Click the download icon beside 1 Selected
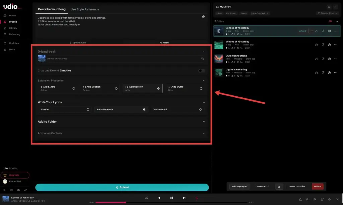The width and height of the screenshot is (343, 205). 279,186
